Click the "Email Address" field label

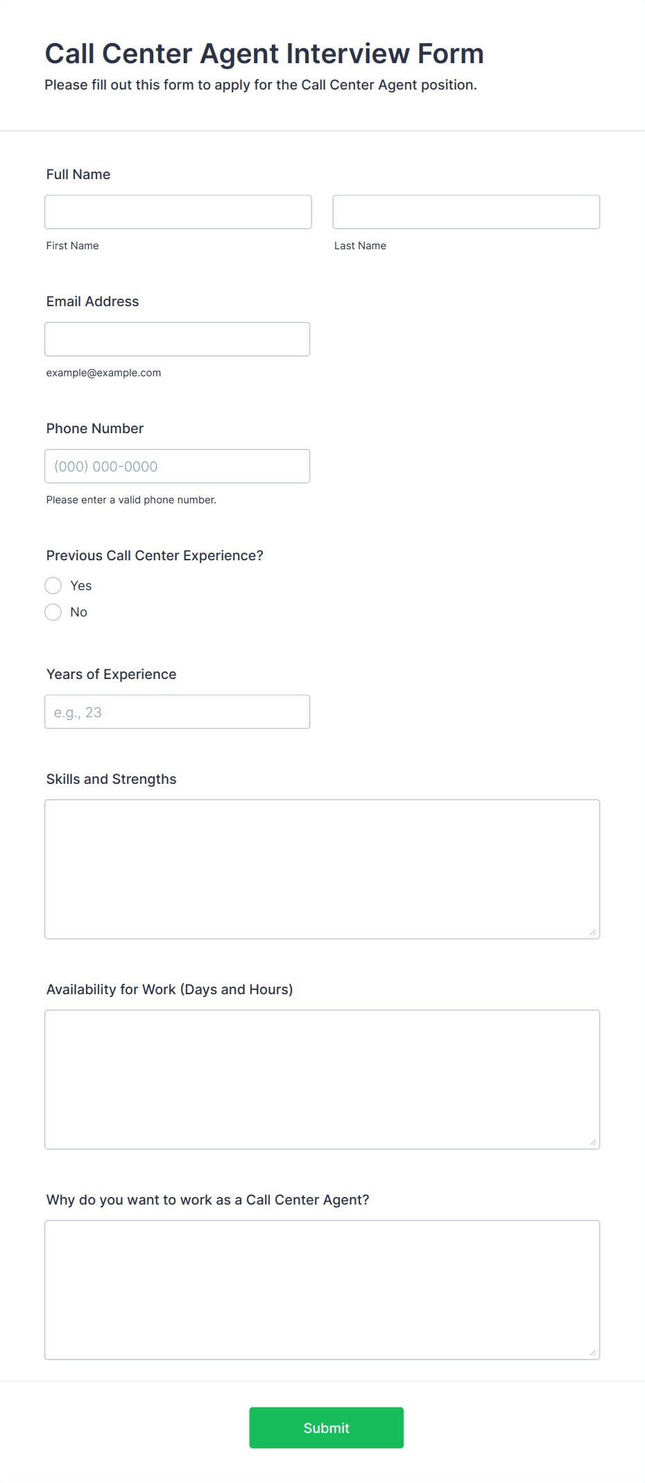click(x=93, y=301)
